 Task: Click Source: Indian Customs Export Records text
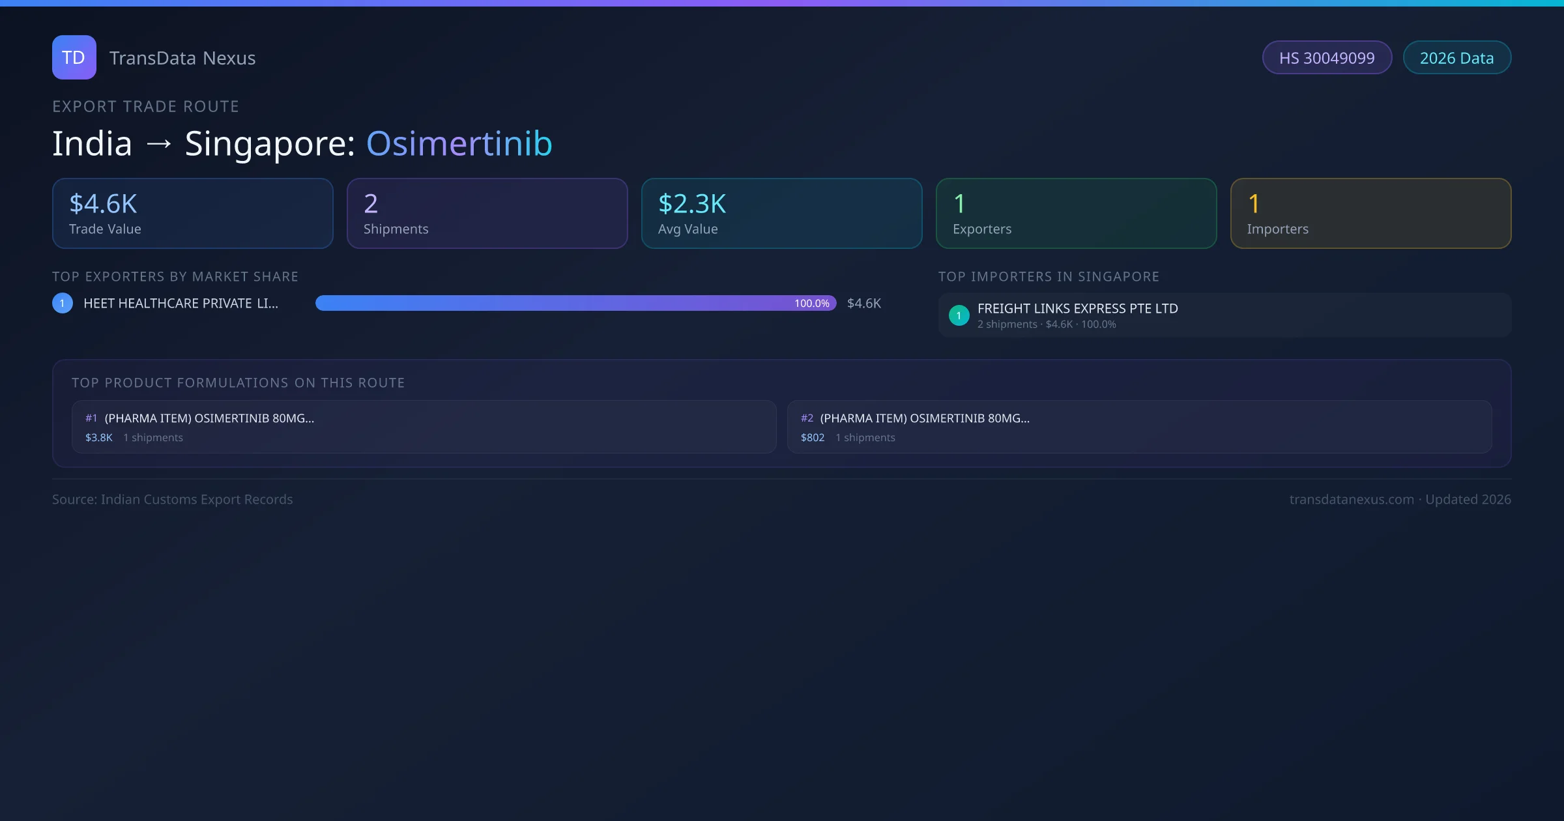coord(172,499)
